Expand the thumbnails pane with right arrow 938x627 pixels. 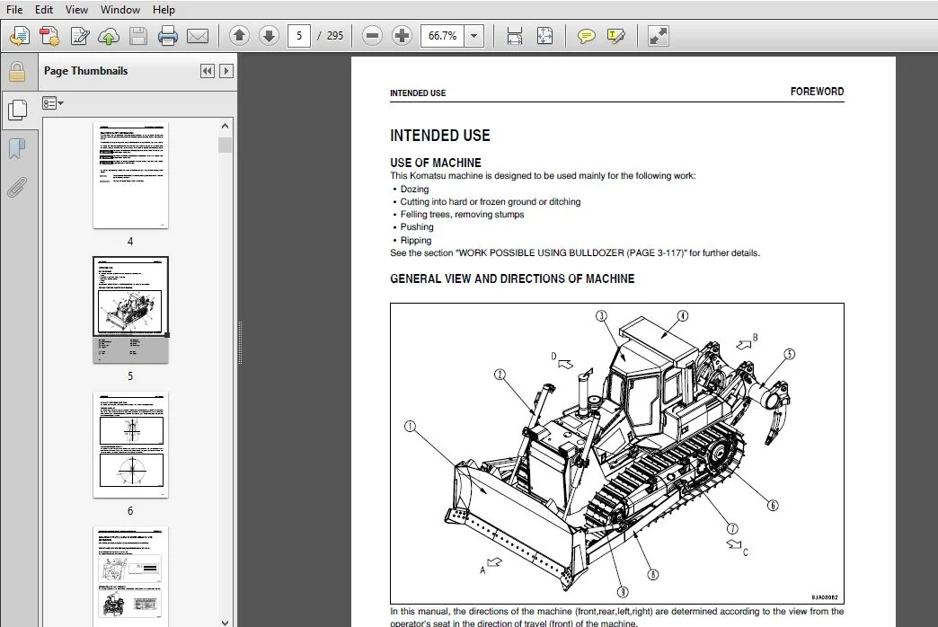click(226, 71)
